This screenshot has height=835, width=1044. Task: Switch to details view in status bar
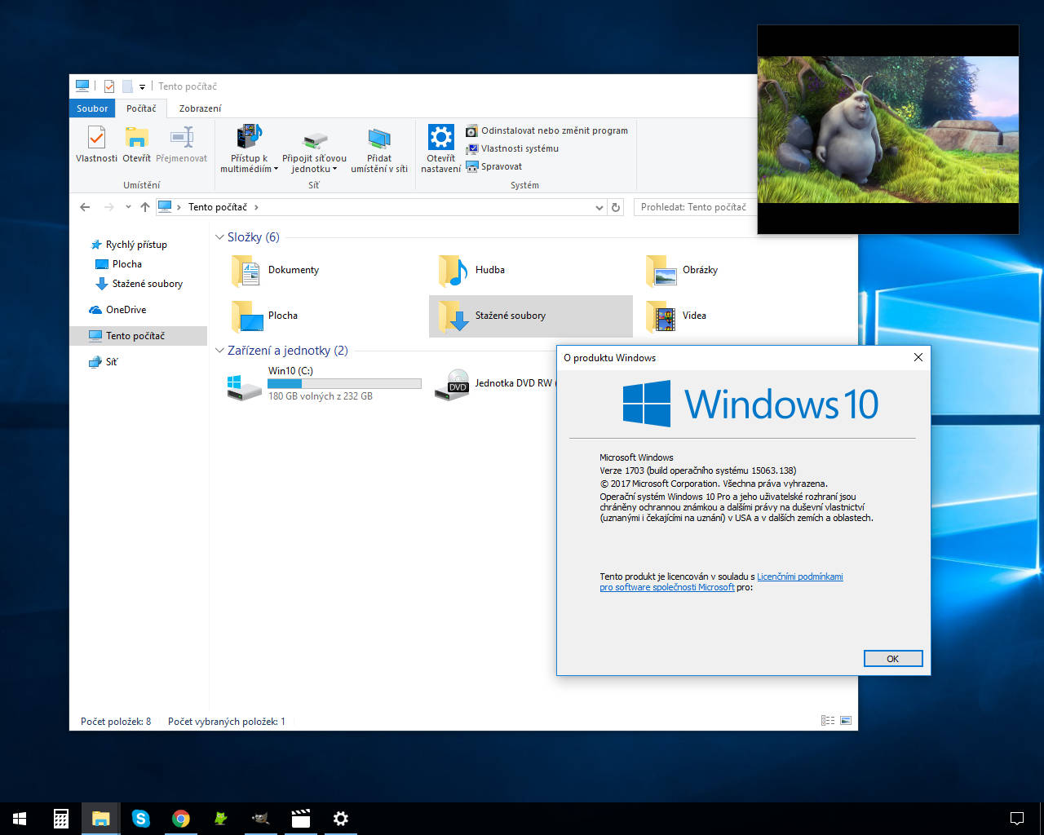(x=828, y=721)
